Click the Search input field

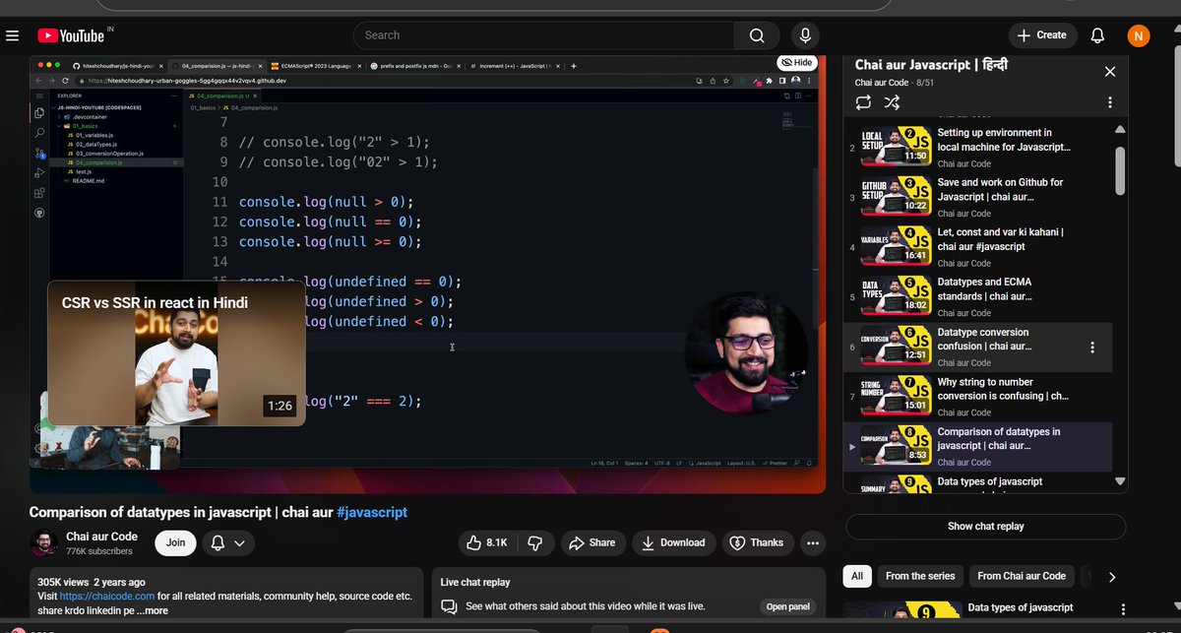[543, 35]
